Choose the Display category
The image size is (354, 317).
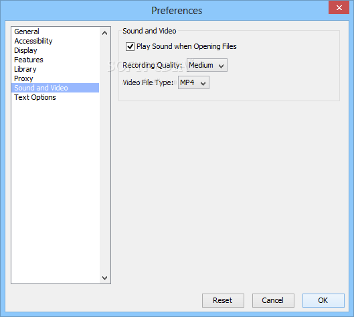pos(55,50)
